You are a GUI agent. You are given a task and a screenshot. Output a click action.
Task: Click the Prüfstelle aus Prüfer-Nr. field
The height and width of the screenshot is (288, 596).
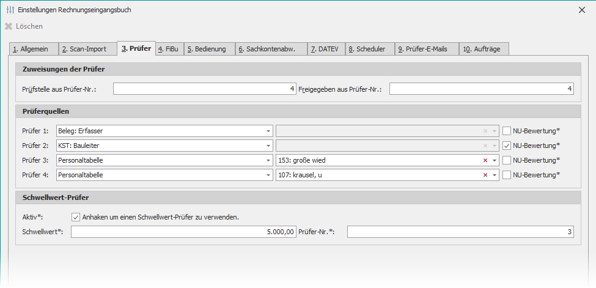[204, 89]
